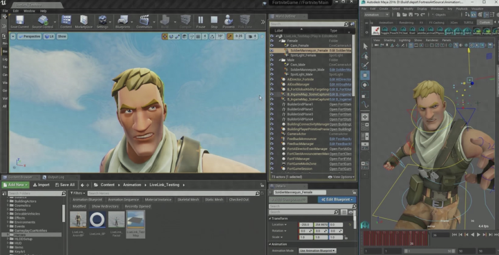499x255 pixels.
Task: Select the LiveLink_AnimBP asset thumbnail
Action: [x=78, y=220]
